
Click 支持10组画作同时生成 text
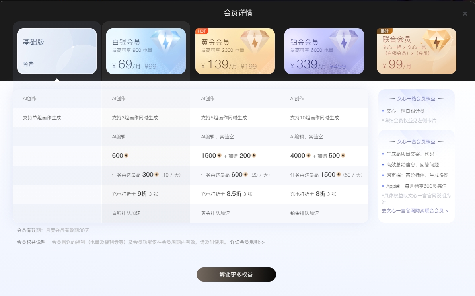[x=314, y=117]
